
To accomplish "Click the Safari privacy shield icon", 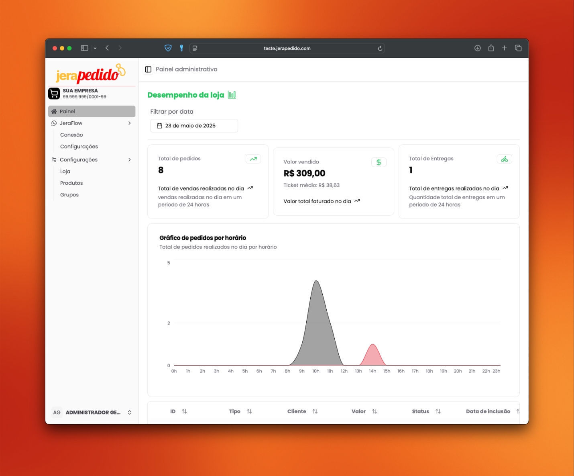I will [168, 48].
